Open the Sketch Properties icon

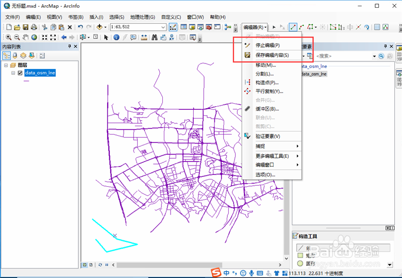[x=386, y=27]
